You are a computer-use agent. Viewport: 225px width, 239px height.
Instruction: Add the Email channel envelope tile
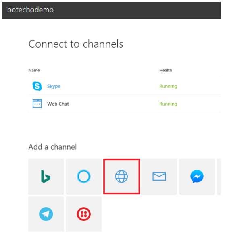(159, 177)
